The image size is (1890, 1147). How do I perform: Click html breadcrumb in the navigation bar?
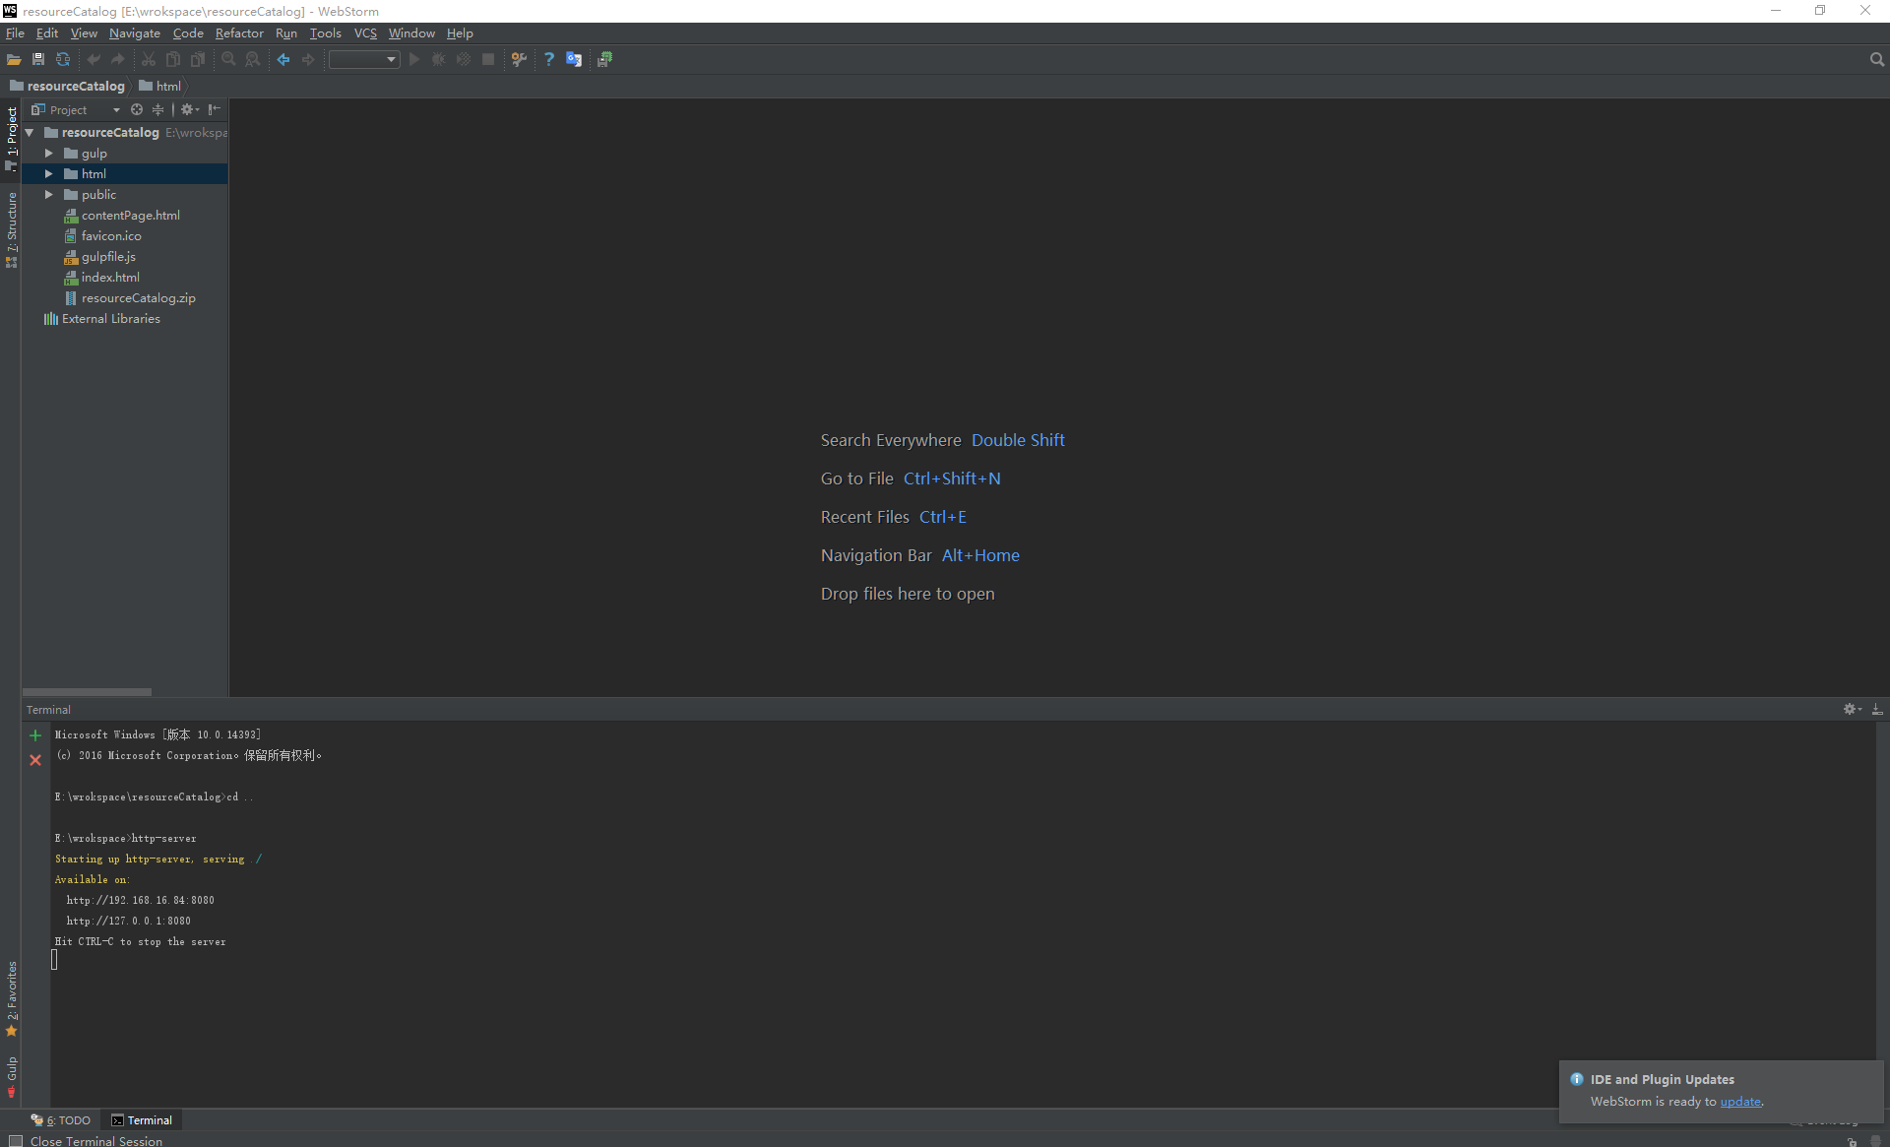click(x=160, y=86)
